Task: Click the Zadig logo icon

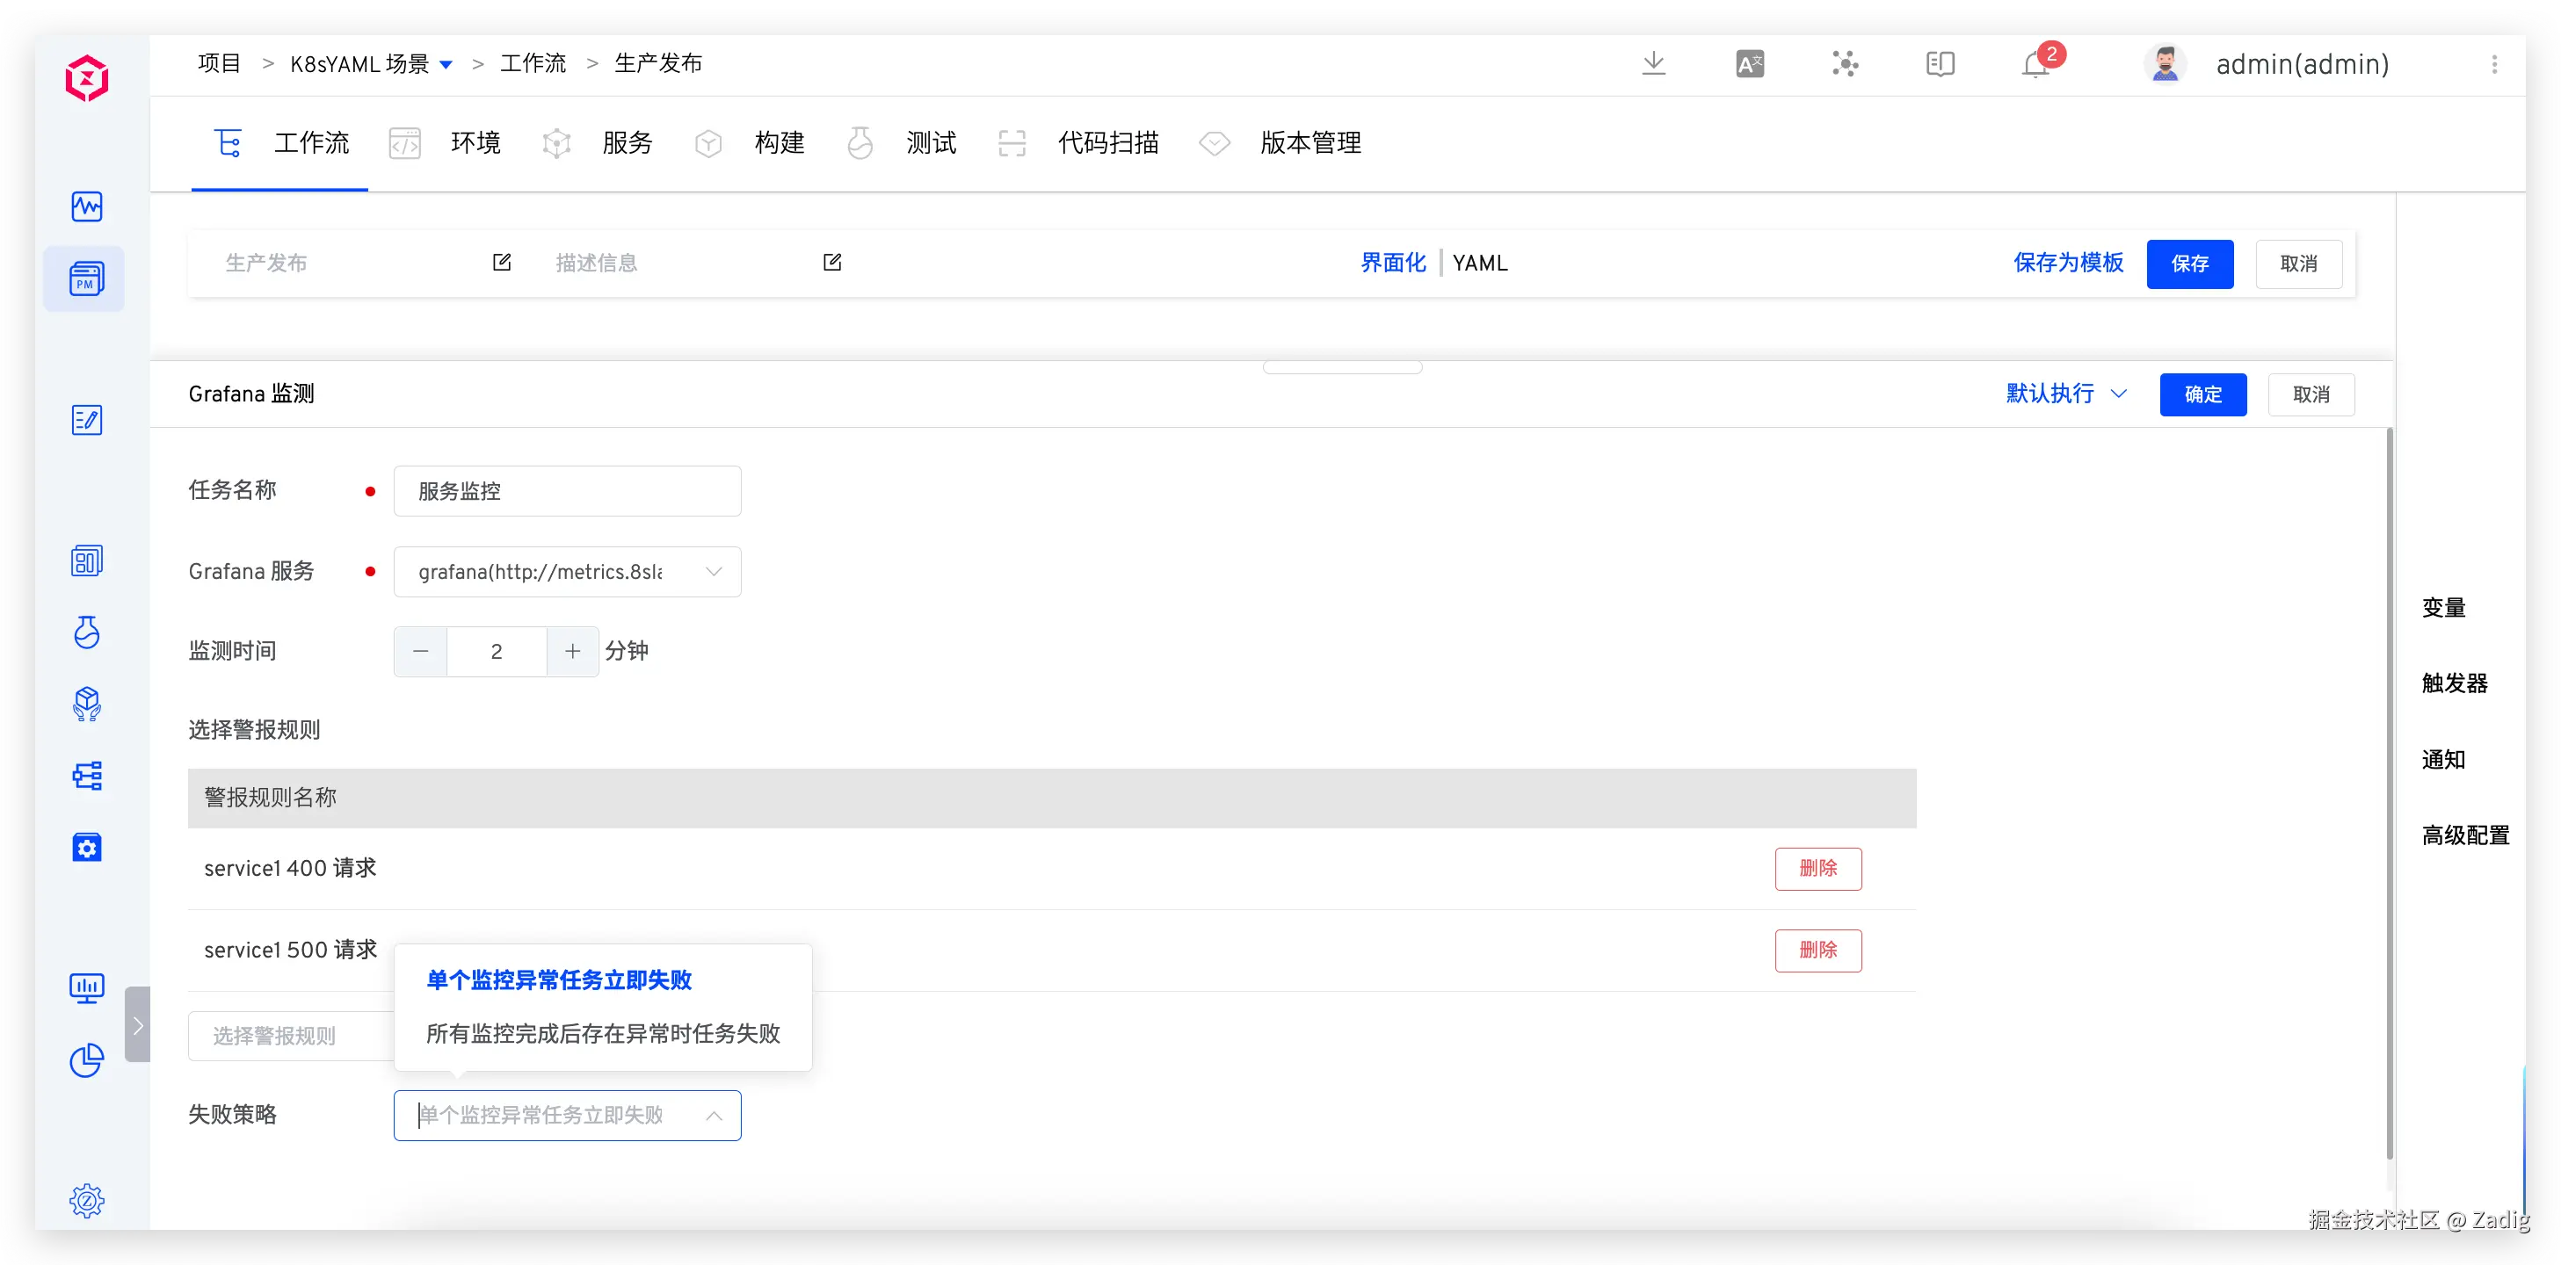Action: [x=86, y=78]
